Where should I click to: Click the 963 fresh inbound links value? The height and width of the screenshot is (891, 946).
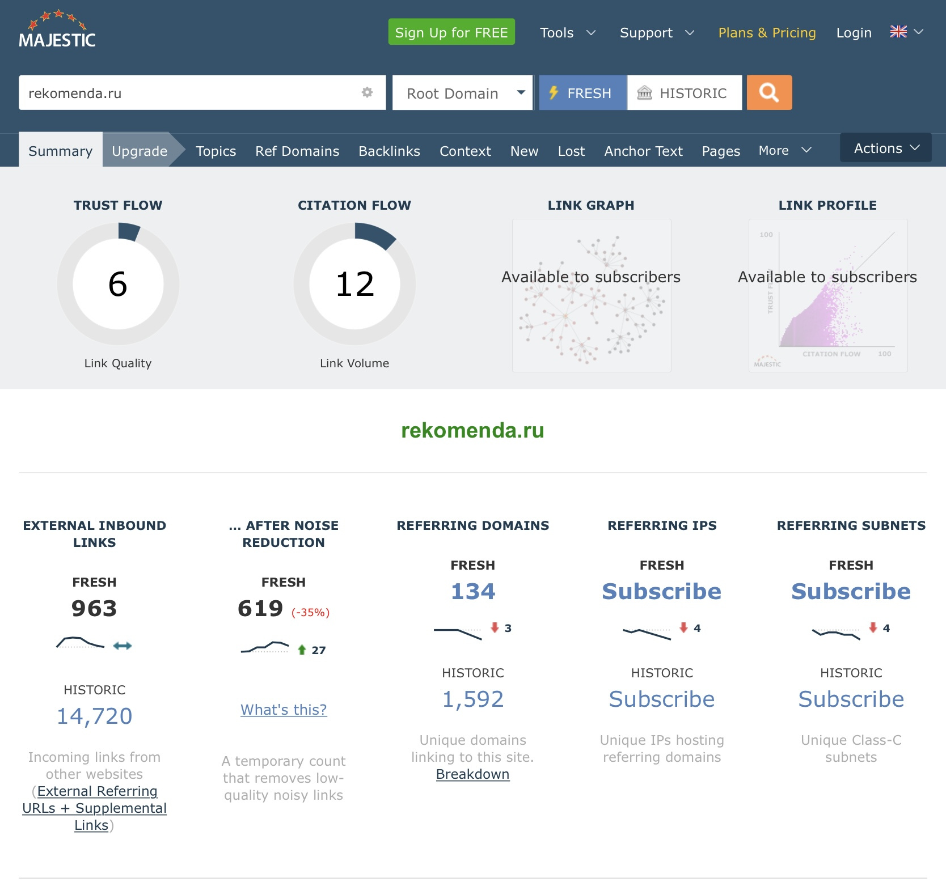(95, 608)
